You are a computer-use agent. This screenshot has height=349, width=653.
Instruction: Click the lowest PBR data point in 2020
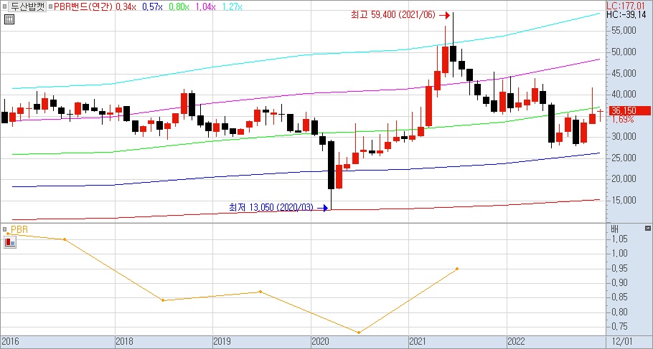tap(359, 333)
